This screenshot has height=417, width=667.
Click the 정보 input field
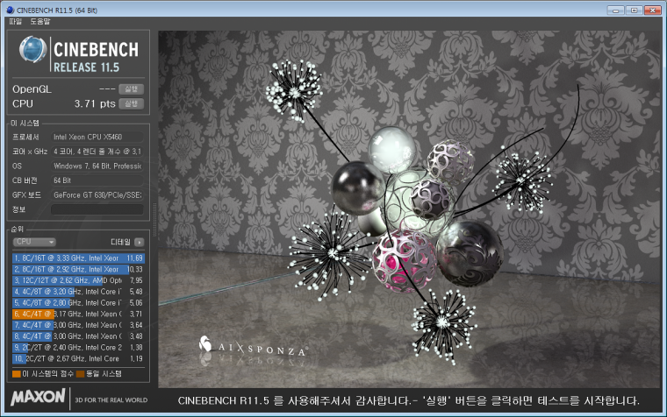[97, 209]
